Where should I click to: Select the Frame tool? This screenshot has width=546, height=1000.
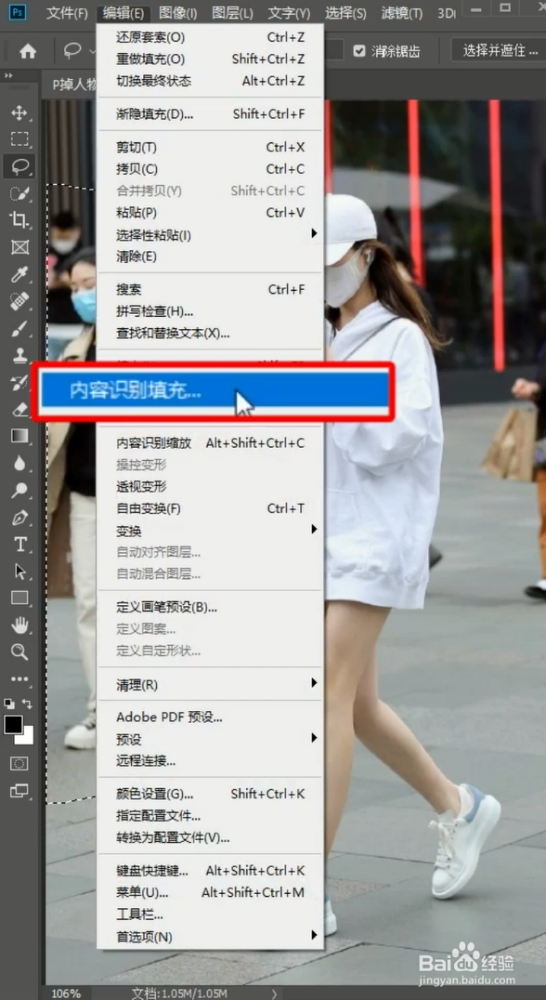pos(19,247)
